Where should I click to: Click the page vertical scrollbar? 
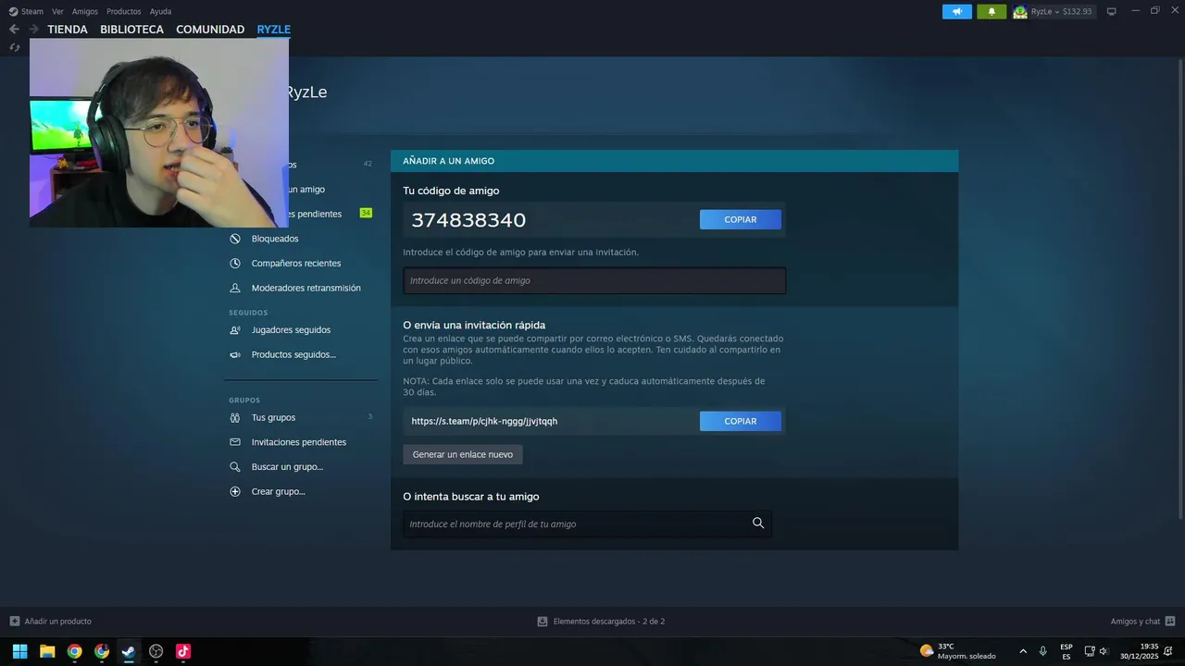point(1180,287)
